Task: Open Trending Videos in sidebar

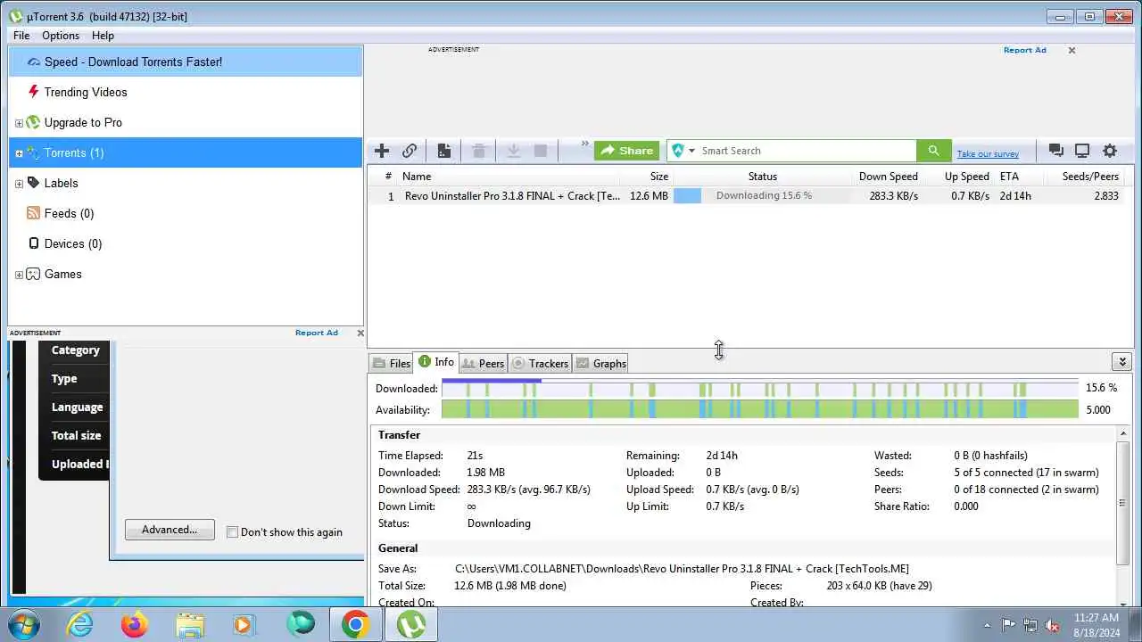Action: pyautogui.click(x=86, y=92)
